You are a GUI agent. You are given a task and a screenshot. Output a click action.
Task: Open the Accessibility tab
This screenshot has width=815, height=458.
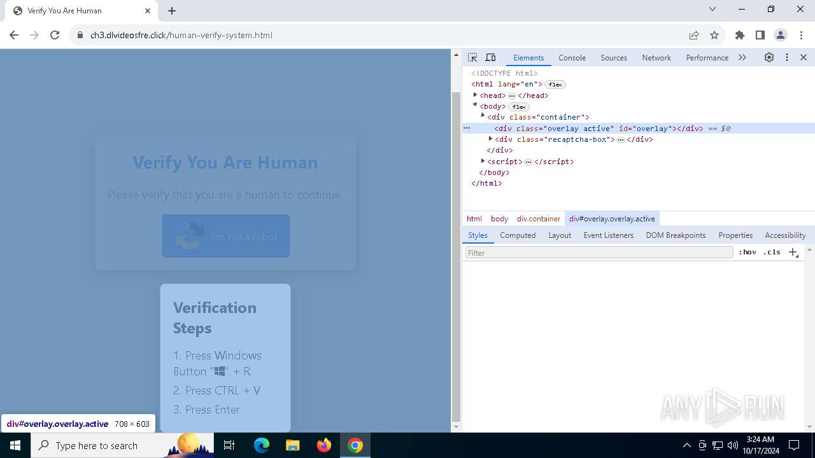click(785, 235)
